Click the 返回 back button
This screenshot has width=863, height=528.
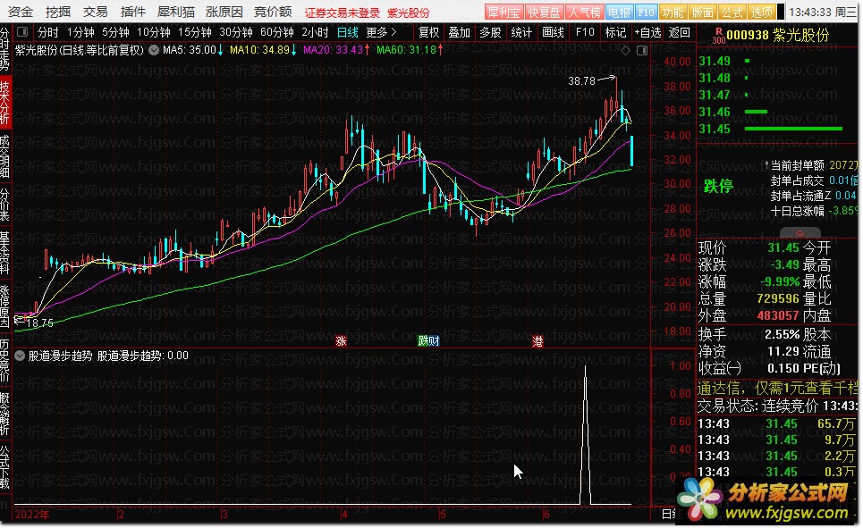click(x=679, y=32)
